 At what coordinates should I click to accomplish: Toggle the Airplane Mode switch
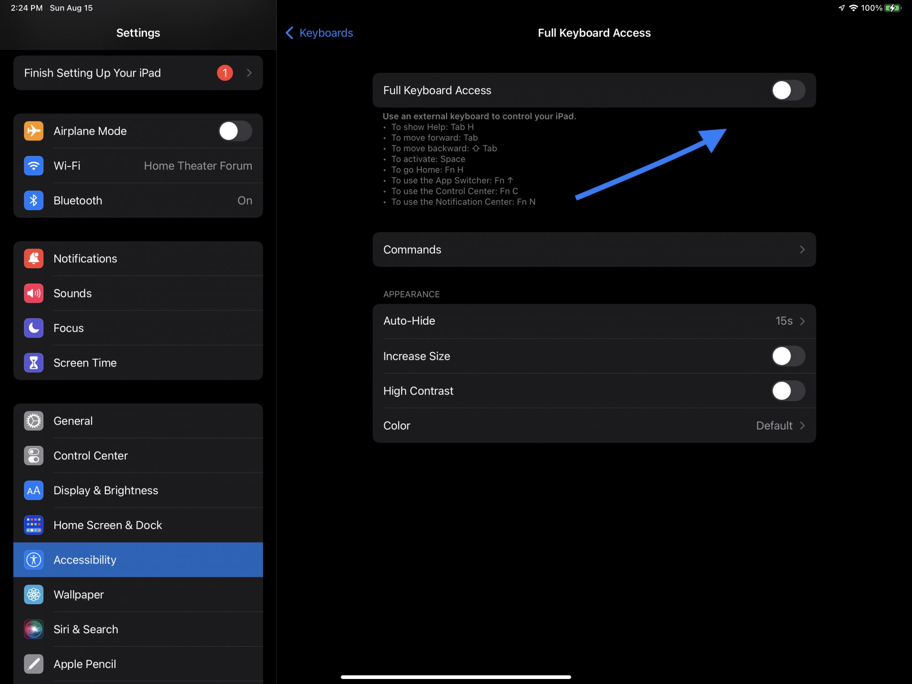pos(235,131)
